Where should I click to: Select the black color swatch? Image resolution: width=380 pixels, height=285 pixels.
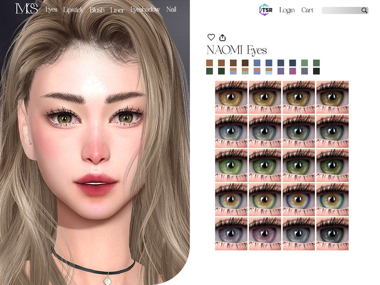pyautogui.click(x=316, y=71)
